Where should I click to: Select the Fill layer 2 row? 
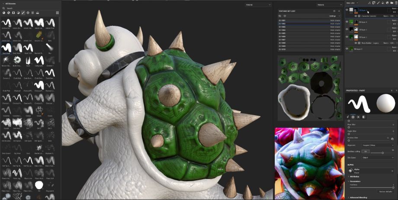[371, 49]
